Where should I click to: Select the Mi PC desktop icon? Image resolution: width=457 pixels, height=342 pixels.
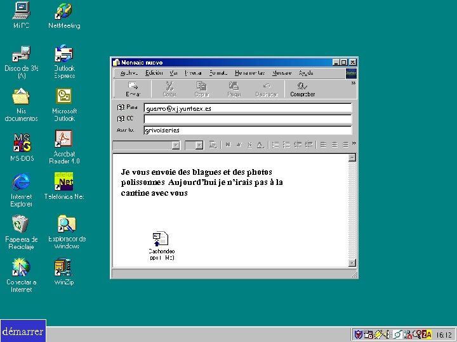[x=21, y=15]
